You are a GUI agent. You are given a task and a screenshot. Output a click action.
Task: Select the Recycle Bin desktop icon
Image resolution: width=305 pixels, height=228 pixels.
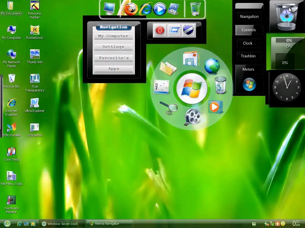click(11, 81)
